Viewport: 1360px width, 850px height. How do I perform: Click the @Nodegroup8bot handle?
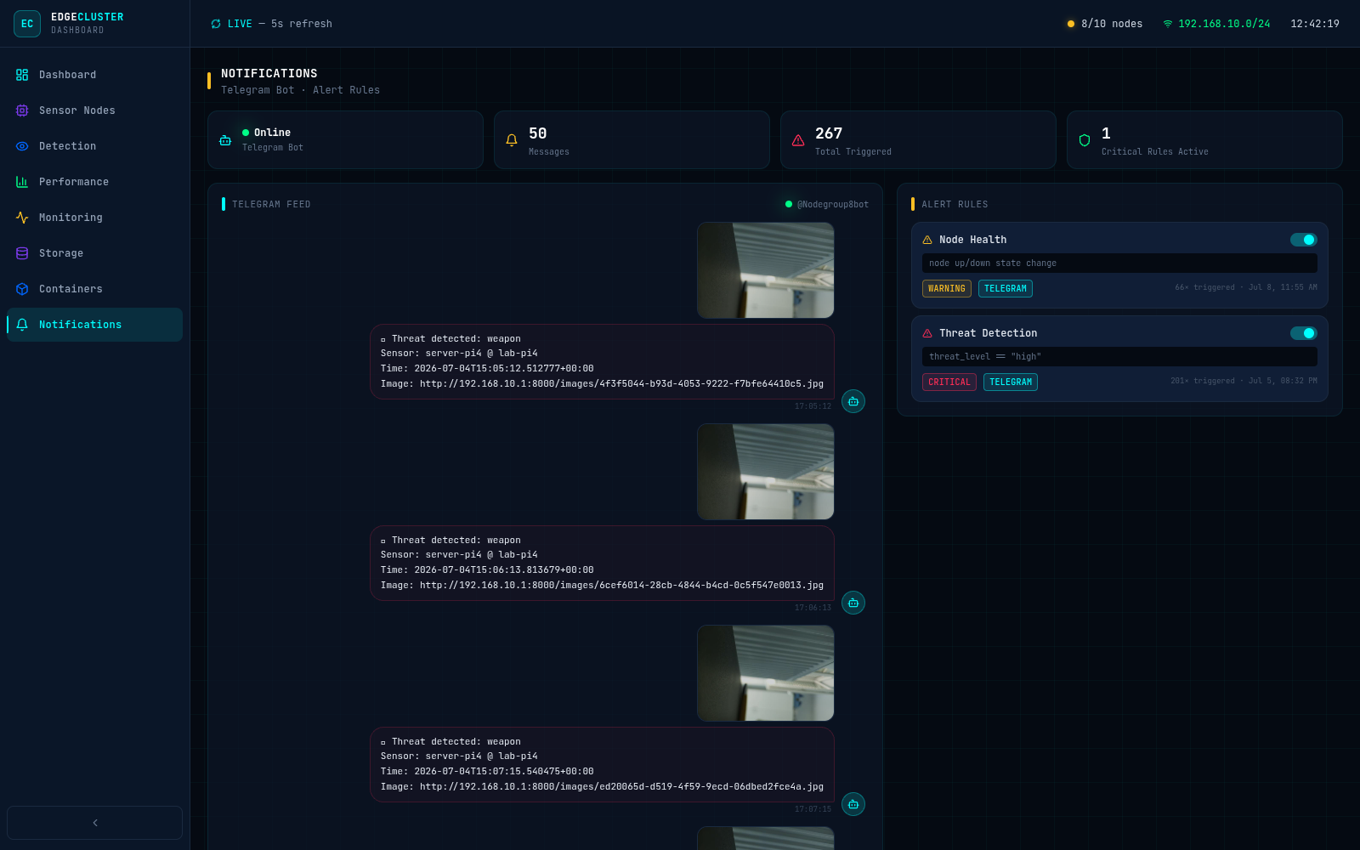click(833, 205)
